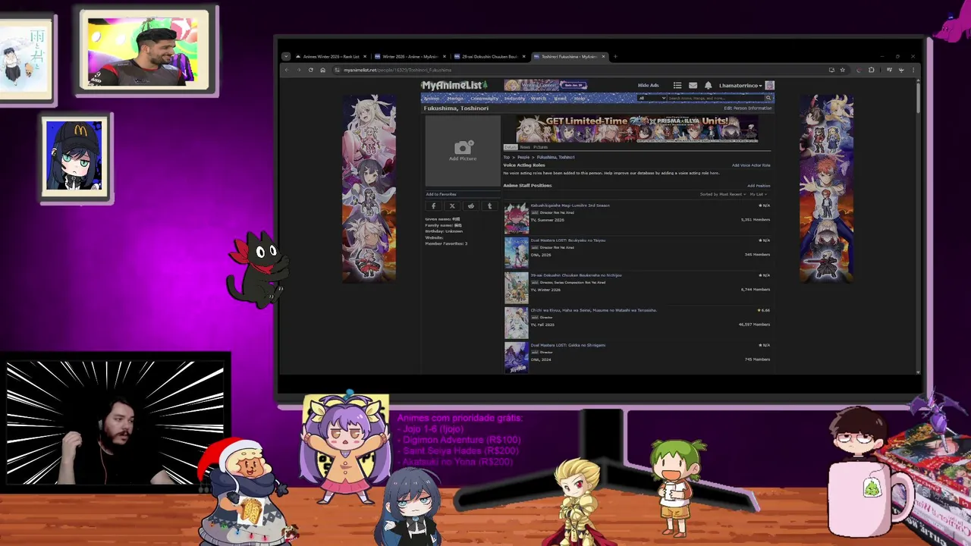Close the Toshinori Fukushima tab
Image resolution: width=971 pixels, height=546 pixels.
click(603, 56)
